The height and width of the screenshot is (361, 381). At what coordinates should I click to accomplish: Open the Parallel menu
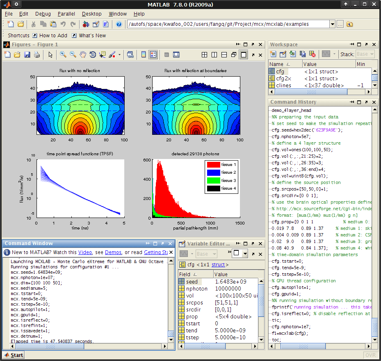click(x=66, y=14)
